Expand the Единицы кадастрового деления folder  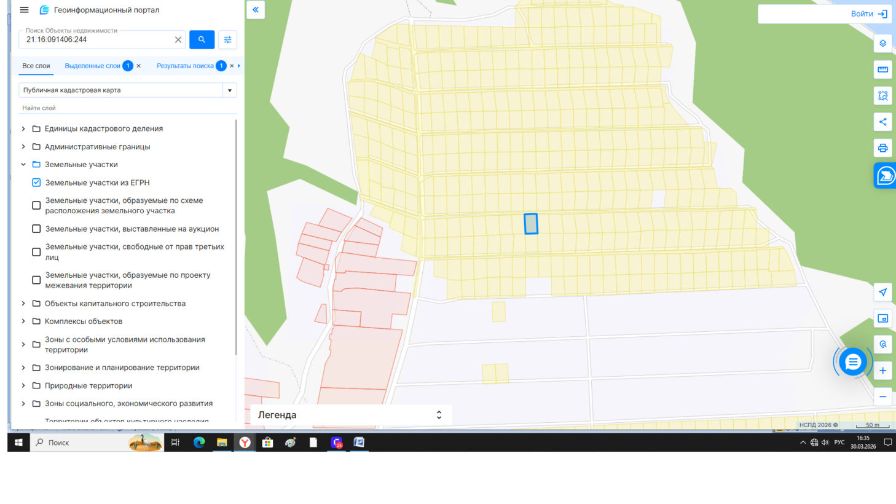point(23,128)
